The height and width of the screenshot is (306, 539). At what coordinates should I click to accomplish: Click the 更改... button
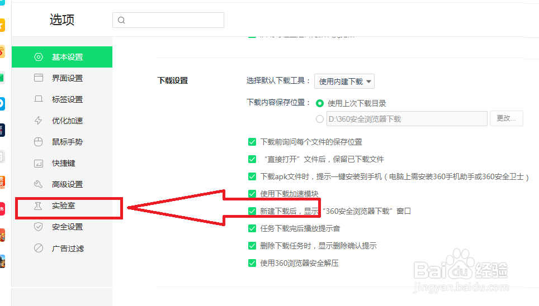[x=507, y=118]
